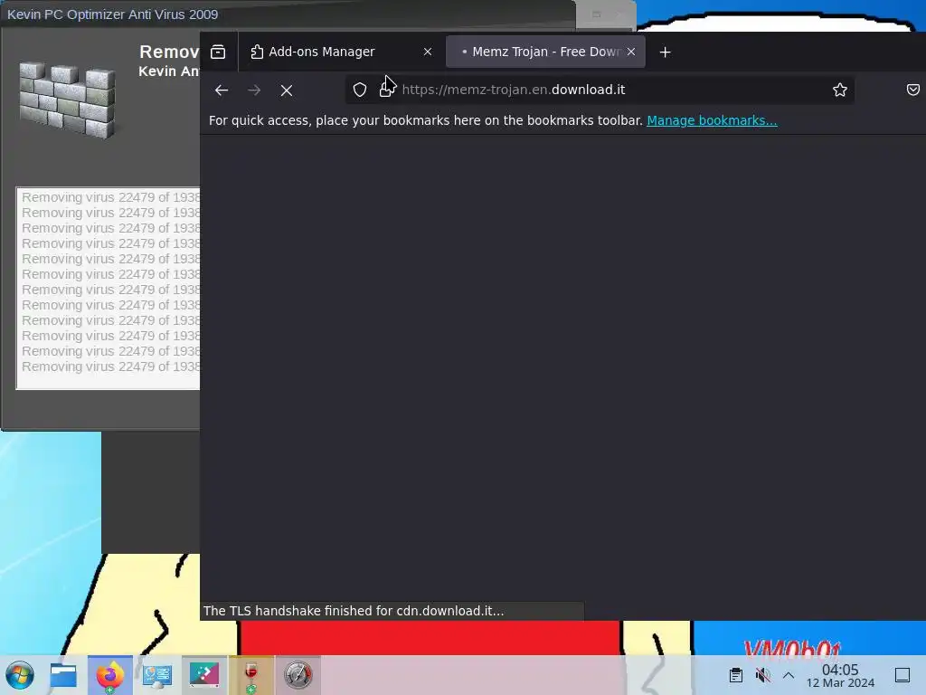Stop loading the current page
Image resolution: width=926 pixels, height=695 pixels.
pos(287,90)
